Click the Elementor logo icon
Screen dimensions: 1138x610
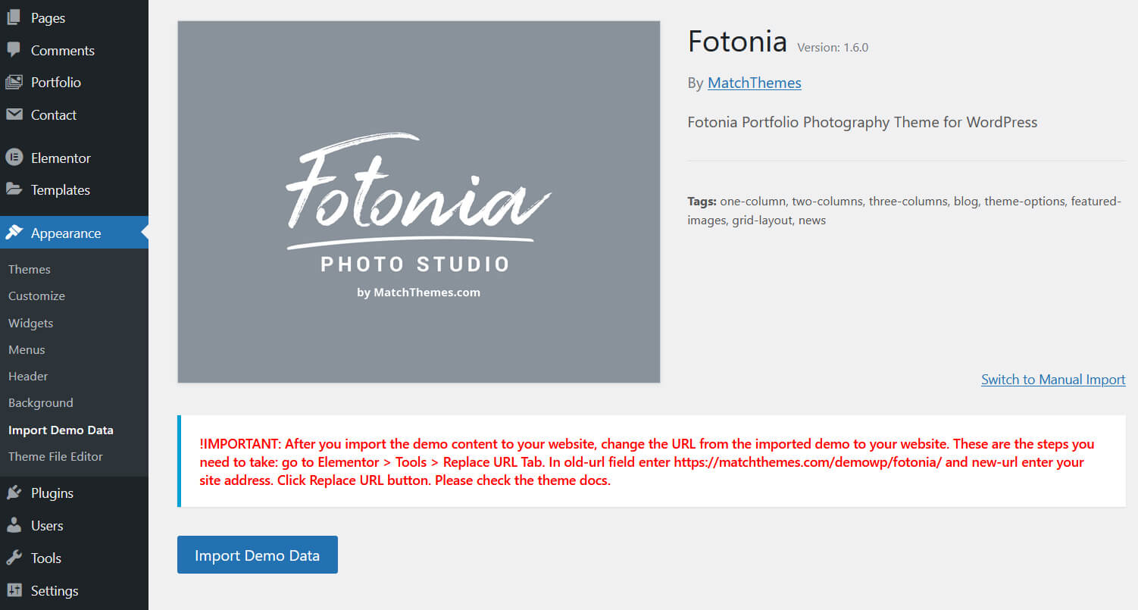[x=14, y=158]
